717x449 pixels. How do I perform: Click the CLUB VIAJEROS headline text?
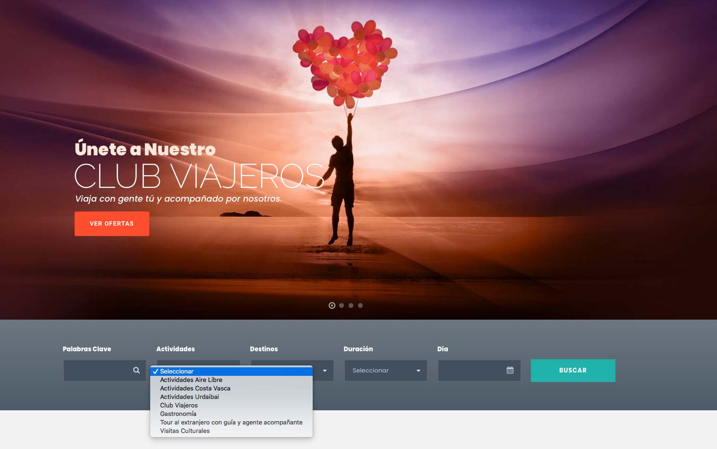pos(199,176)
